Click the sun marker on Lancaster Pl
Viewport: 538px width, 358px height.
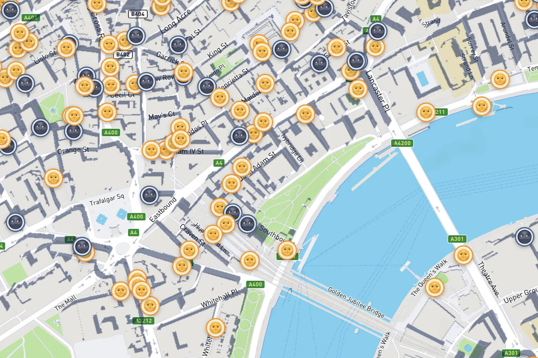[358, 89]
